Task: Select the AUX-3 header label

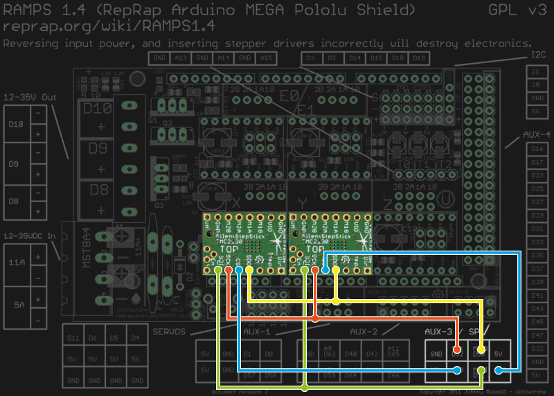Action: [438, 332]
